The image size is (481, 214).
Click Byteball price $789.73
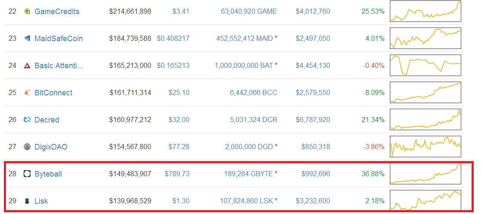177,174
